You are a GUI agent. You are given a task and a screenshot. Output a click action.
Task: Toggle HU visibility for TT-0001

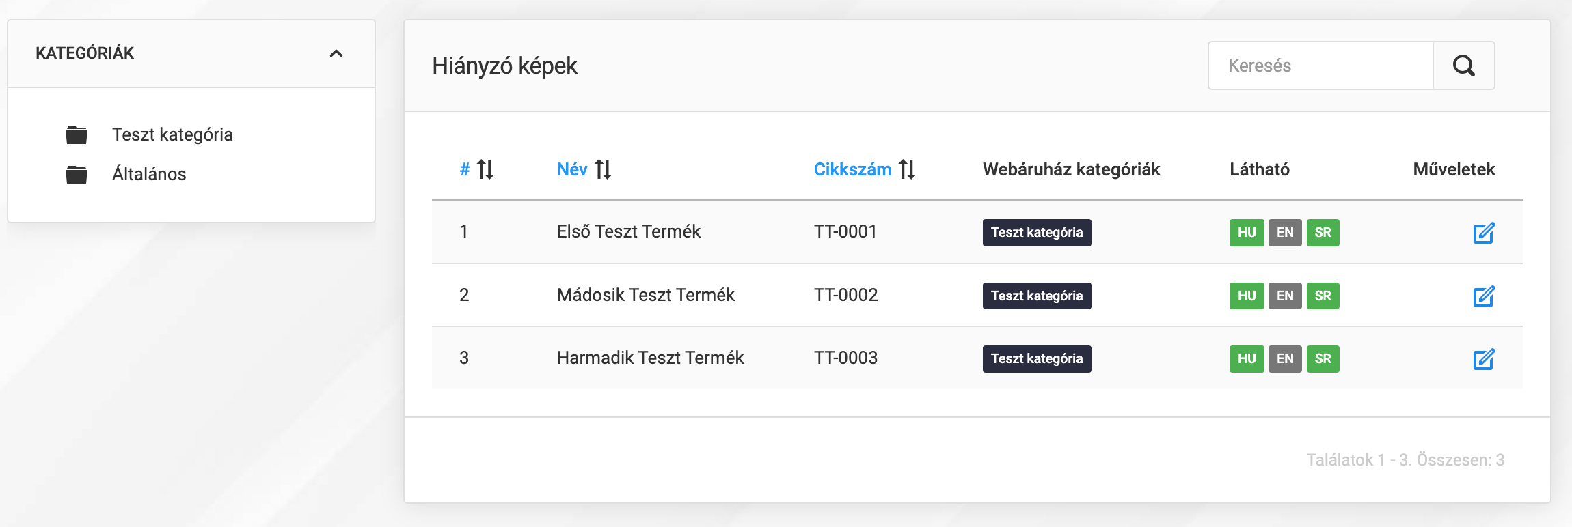1247,233
